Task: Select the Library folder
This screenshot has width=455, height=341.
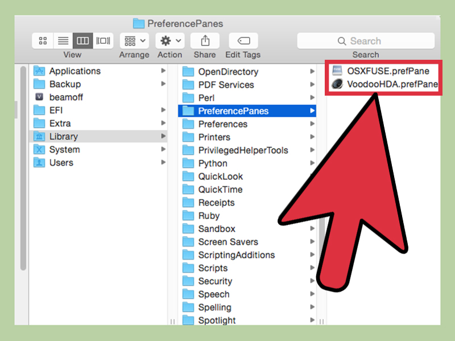Action: tap(98, 136)
